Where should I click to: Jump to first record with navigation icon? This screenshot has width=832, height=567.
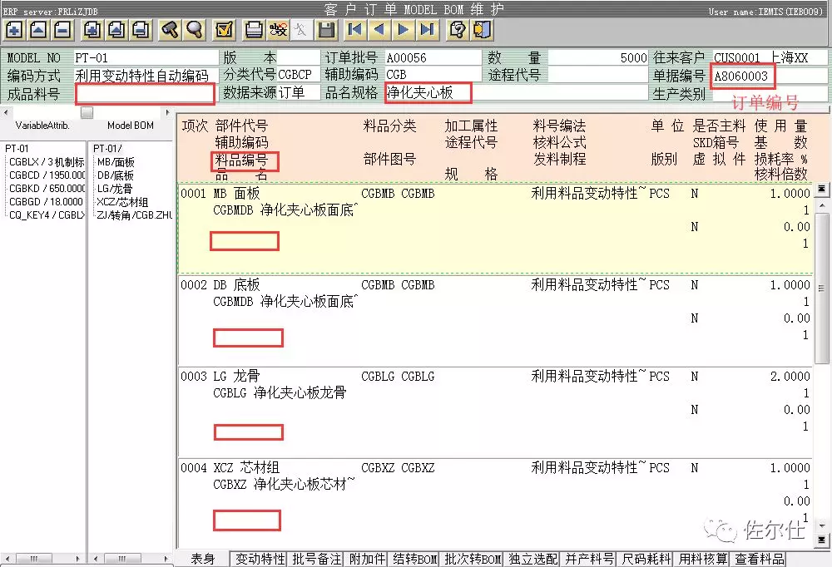click(x=355, y=30)
